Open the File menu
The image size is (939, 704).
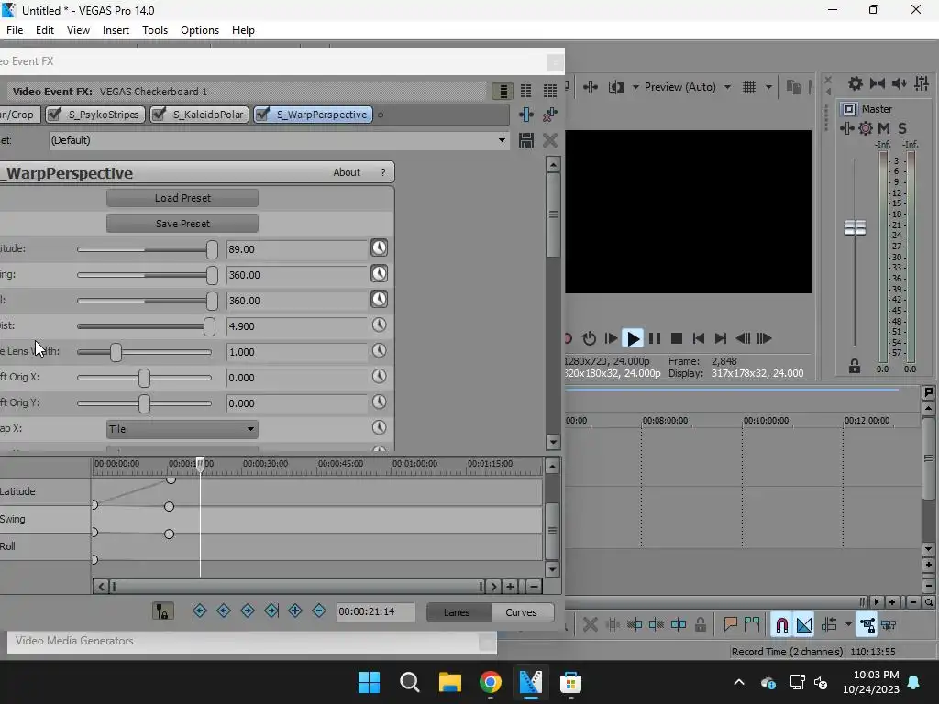[x=15, y=30]
